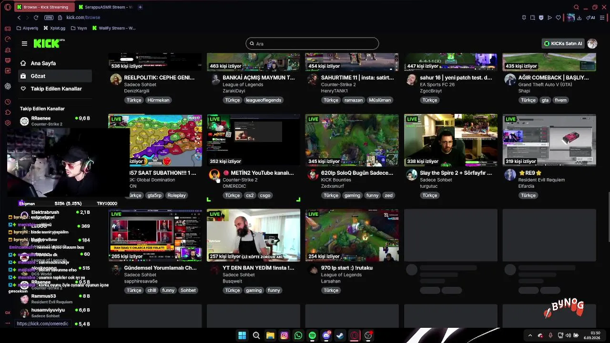Open WhatsApp from the taskbar
This screenshot has width=610, height=343.
click(x=298, y=335)
